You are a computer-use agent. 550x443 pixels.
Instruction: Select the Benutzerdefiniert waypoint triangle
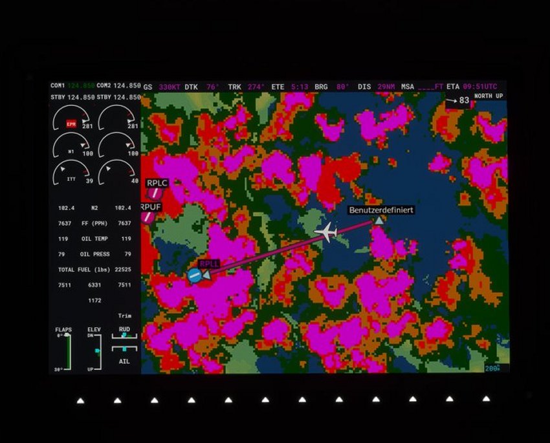tap(379, 220)
